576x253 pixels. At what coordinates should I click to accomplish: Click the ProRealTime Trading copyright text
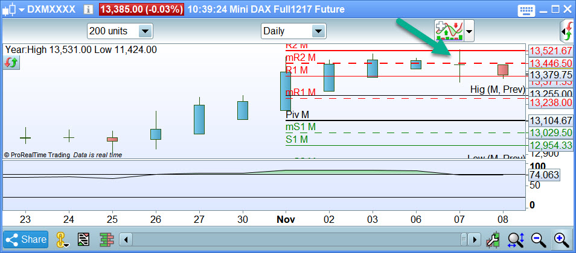(x=37, y=155)
